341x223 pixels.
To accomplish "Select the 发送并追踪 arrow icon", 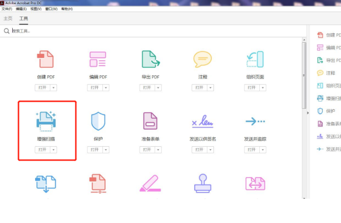I will tap(255, 121).
